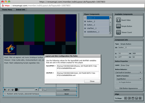Click the chat input text field
The image size is (145, 103).
[x=30, y=94]
